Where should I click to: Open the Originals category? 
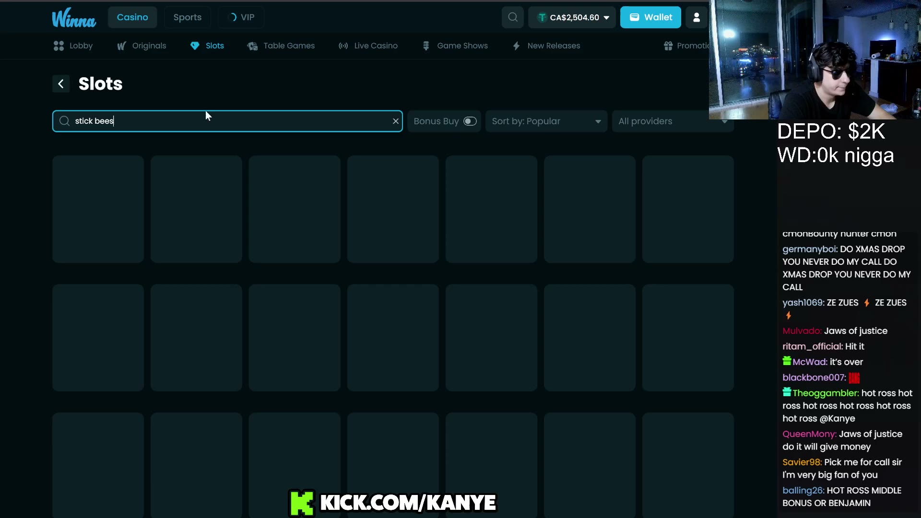(142, 46)
